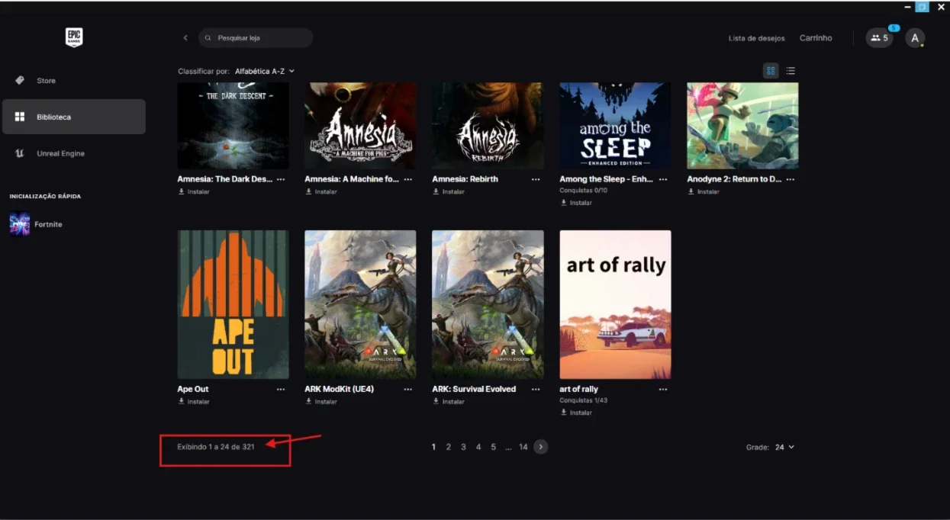Image resolution: width=950 pixels, height=520 pixels.
Task: Go to page 2
Action: (x=449, y=447)
